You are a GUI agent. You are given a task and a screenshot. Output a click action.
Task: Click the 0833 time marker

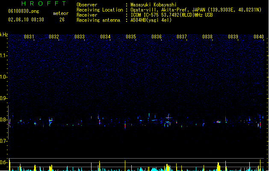tap(80, 37)
